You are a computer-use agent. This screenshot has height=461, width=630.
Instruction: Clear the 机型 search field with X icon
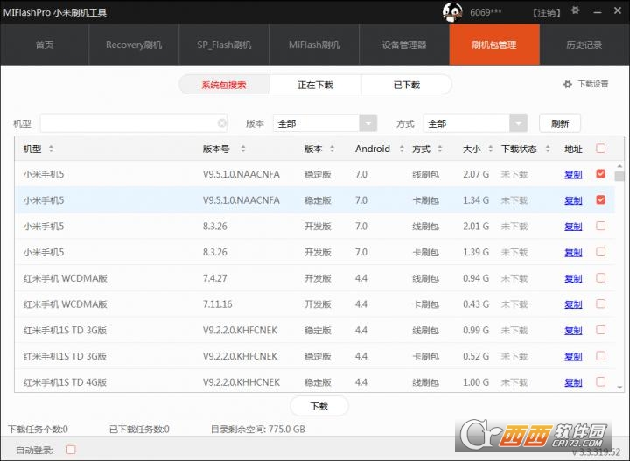(221, 123)
